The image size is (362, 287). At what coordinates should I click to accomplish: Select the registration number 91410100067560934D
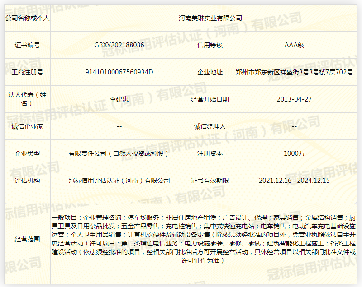click(119, 72)
